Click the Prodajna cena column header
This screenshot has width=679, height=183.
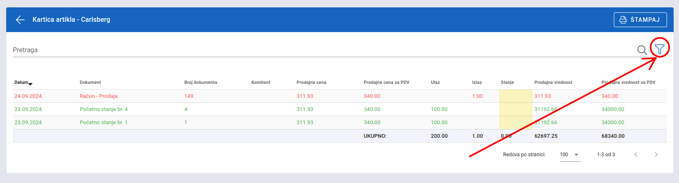click(x=311, y=82)
